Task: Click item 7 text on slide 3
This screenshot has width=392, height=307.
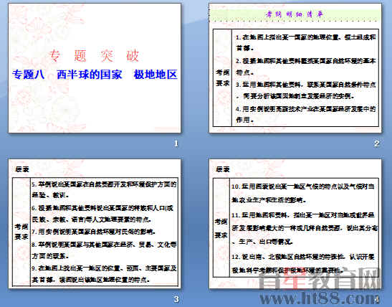Action: [94, 232]
